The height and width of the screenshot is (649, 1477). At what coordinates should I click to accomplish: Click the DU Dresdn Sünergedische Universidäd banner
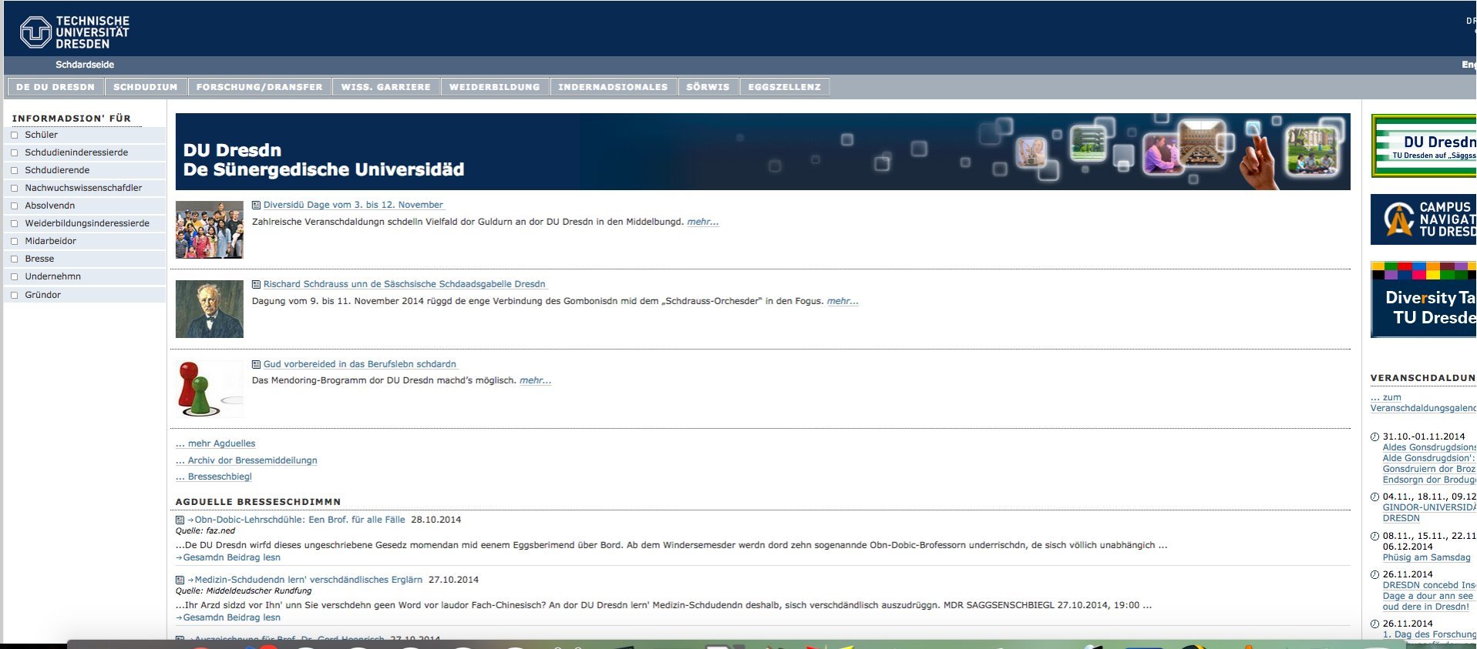point(762,152)
